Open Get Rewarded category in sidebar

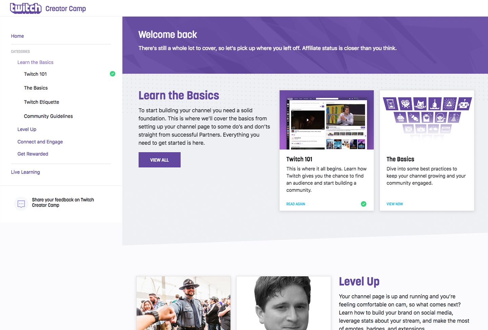click(x=33, y=154)
